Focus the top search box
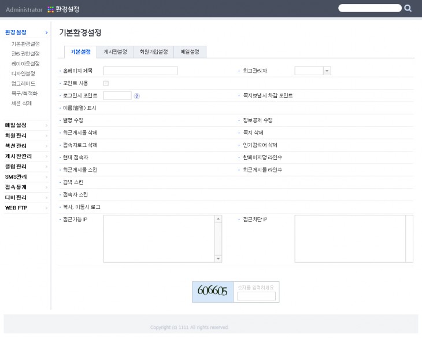The height and width of the screenshot is (338, 422). [x=370, y=8]
